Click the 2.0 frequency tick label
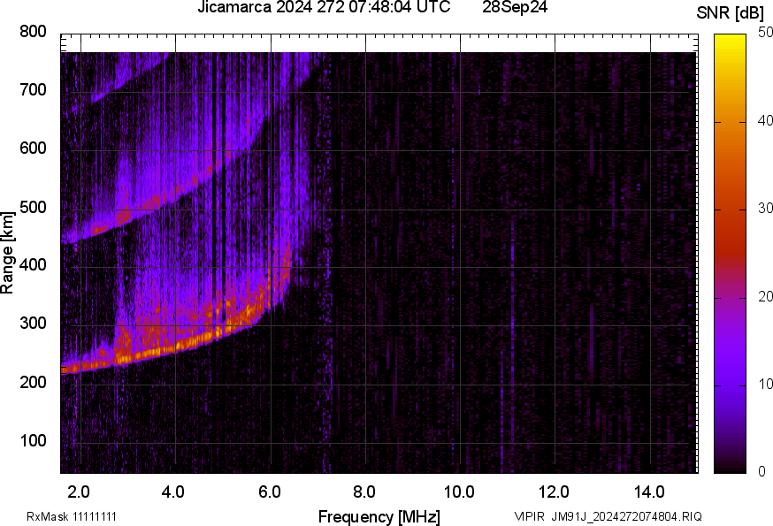Screen dimensions: 773x526 (80, 491)
